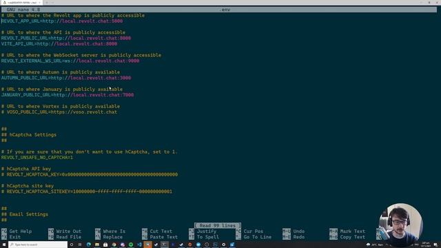441x248 pixels.
Task: Click the Justify shortcut label
Action: click(x=207, y=231)
